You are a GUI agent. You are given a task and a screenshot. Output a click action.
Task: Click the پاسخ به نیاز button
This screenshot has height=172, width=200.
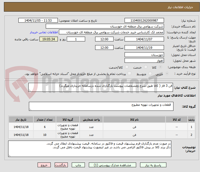point(153,165)
